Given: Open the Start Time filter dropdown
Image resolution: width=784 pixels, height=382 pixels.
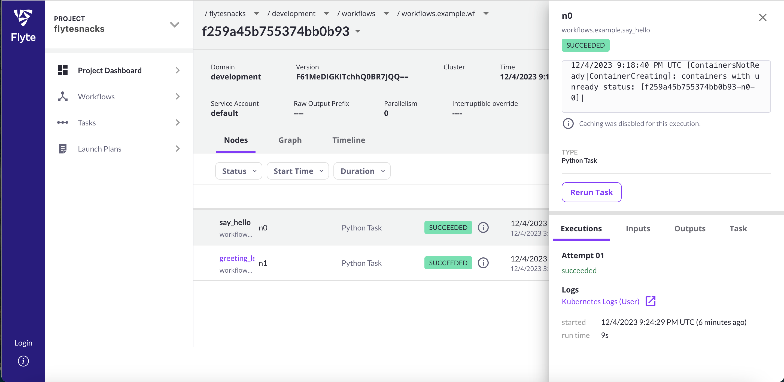Looking at the screenshot, I should pos(298,171).
